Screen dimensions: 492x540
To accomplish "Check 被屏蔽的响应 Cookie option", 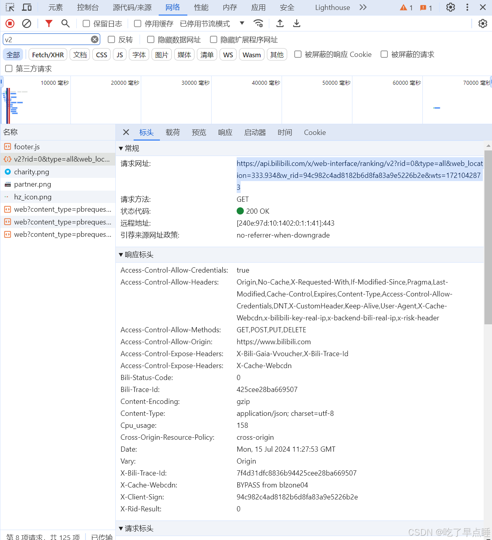I will coord(298,54).
